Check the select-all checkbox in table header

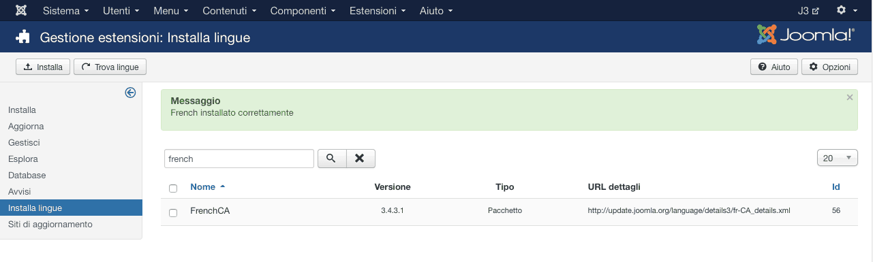[x=173, y=188]
